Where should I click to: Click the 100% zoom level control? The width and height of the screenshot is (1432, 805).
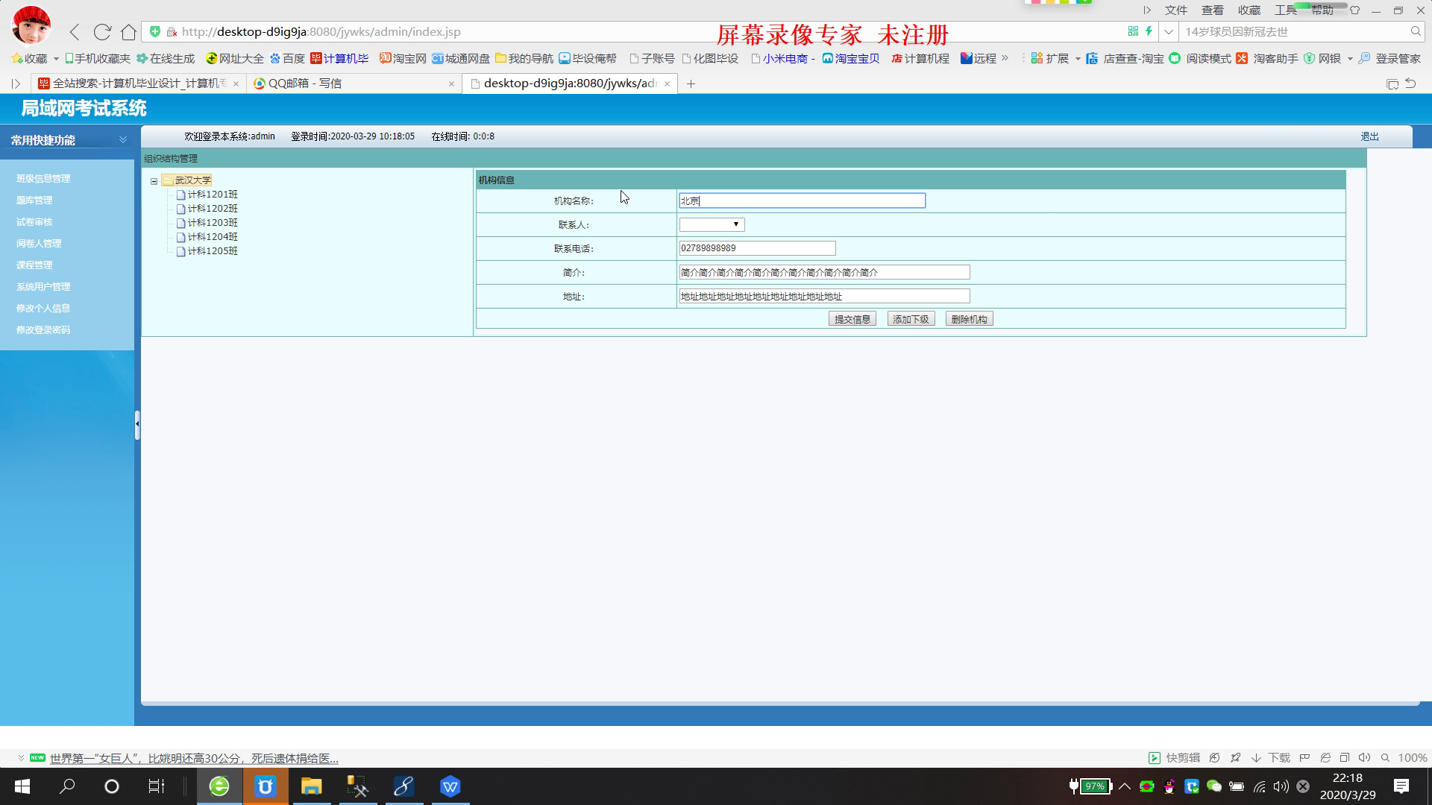coord(1413,758)
